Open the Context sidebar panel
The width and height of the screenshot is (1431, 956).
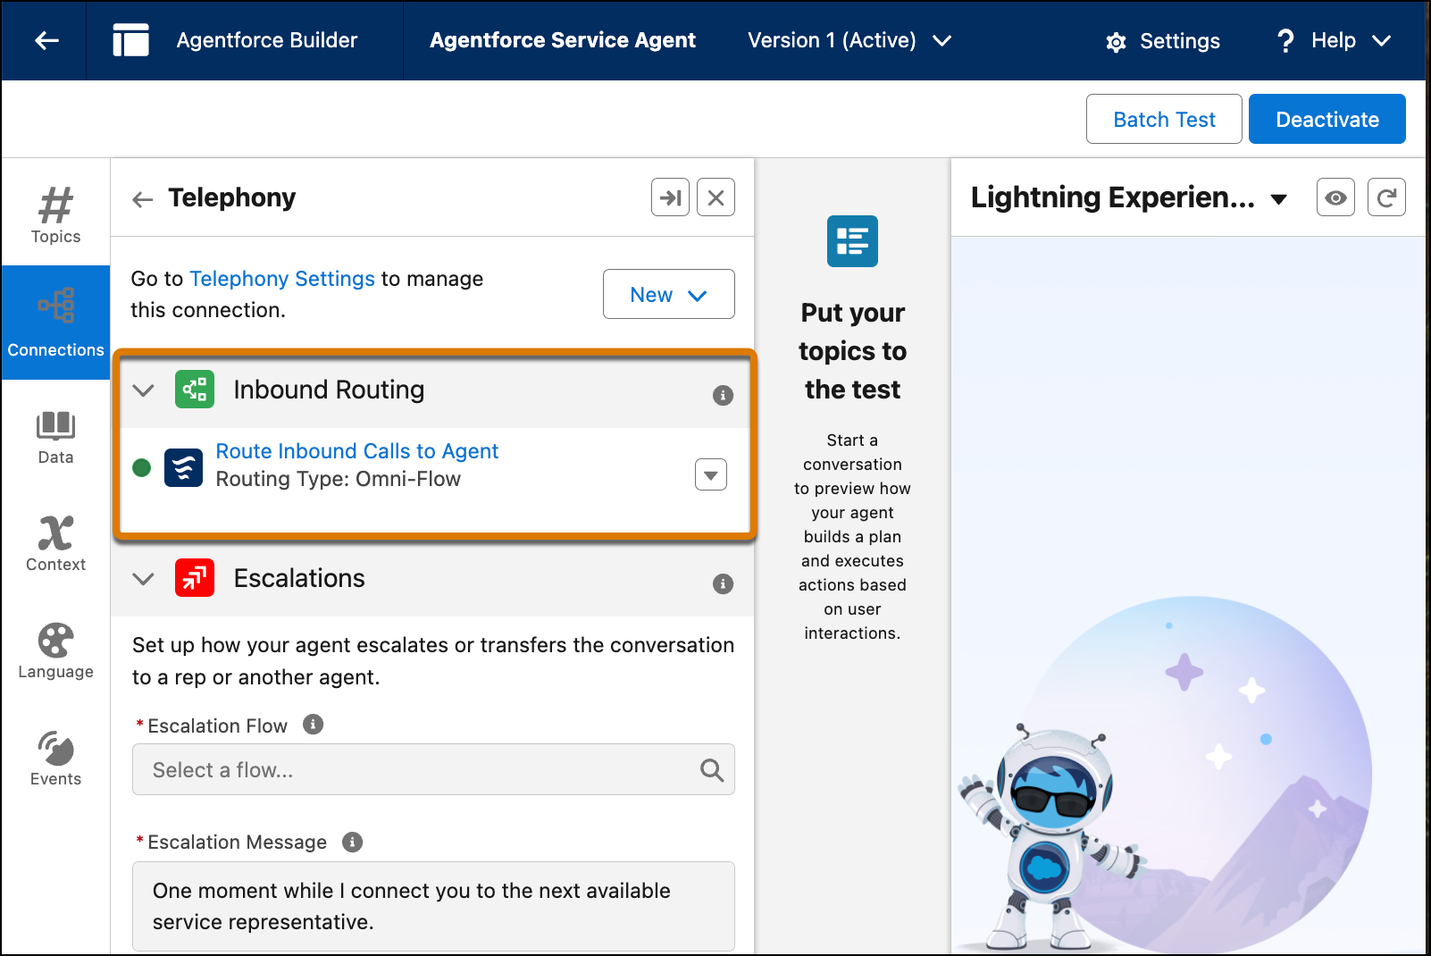[55, 543]
